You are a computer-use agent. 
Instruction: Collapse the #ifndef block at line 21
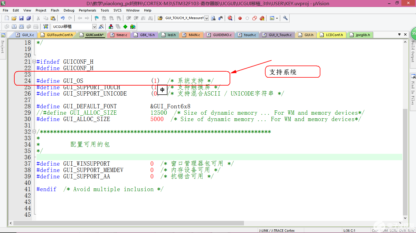(34, 62)
